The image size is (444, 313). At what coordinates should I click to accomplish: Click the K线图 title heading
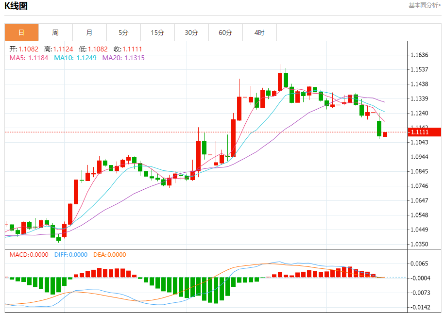(16, 6)
